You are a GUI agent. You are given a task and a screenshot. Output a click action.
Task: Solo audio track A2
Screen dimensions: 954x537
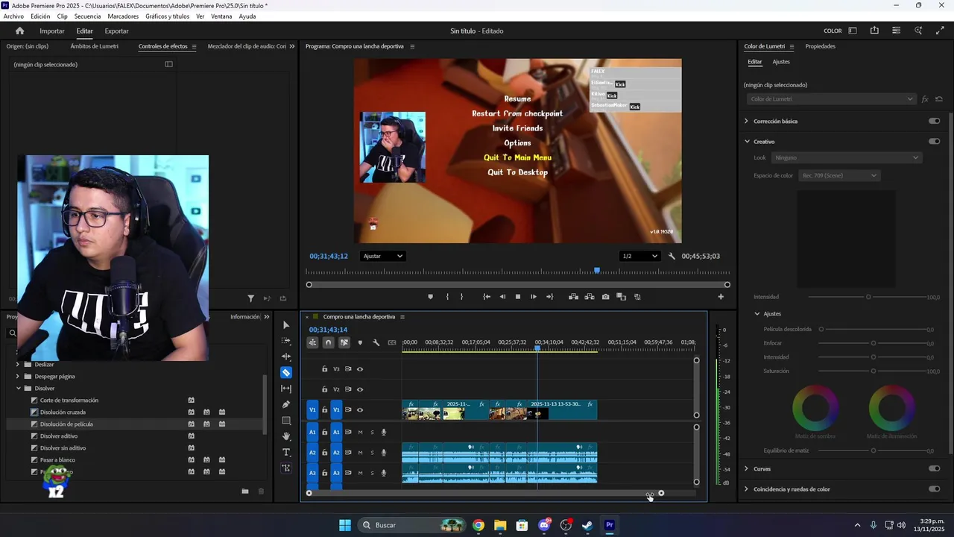372,453
